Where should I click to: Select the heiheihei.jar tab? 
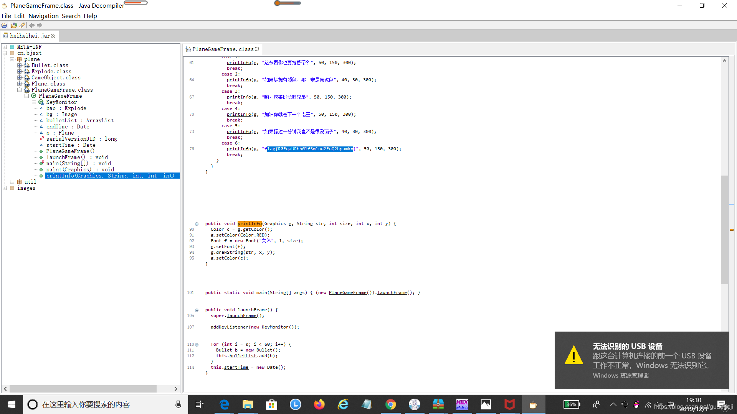coord(30,36)
